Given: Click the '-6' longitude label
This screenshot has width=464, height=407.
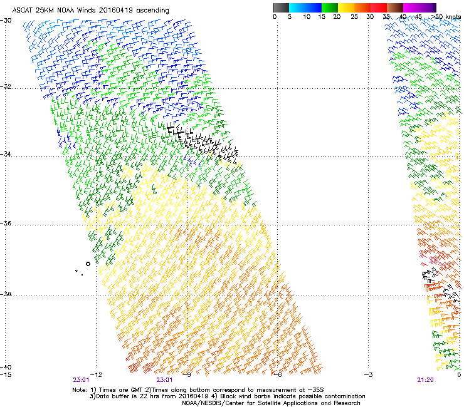Looking at the screenshot, I should pyautogui.click(x=278, y=375).
